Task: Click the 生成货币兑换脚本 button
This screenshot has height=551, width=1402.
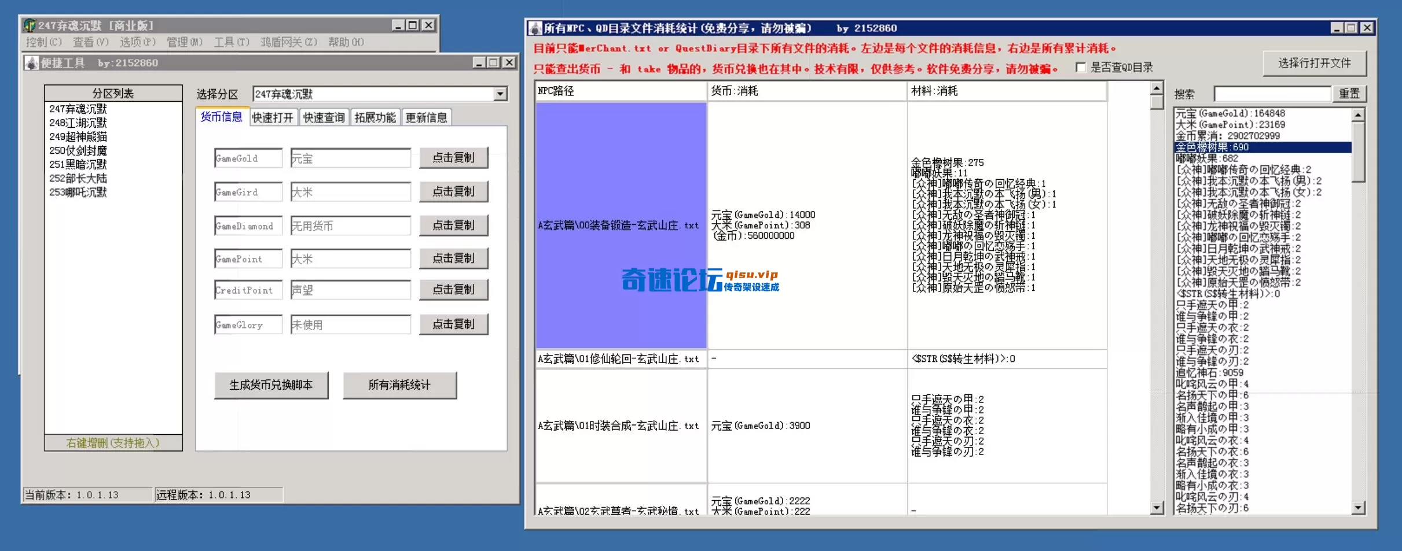Action: (x=271, y=384)
